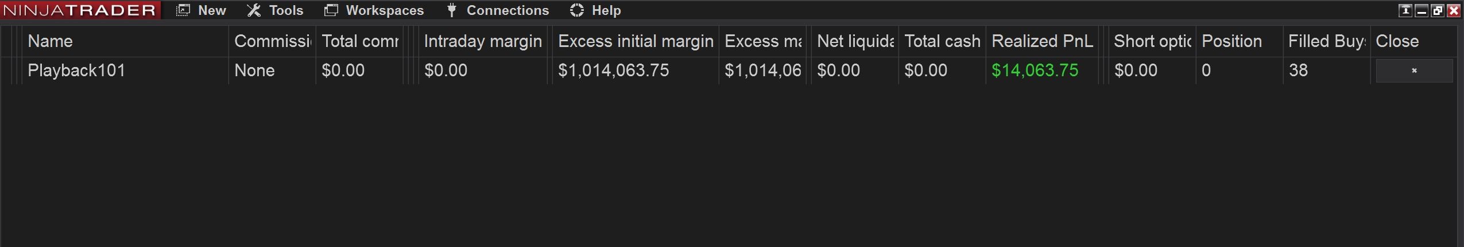Click the Excess initial margin column header
Screen dimensions: 1464x247
[x=635, y=41]
